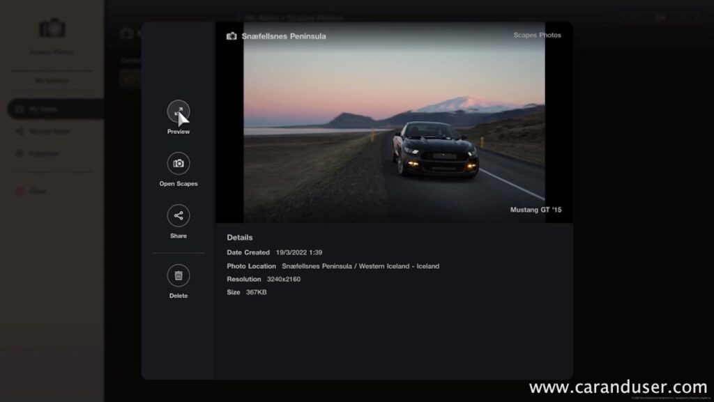Click the Photo Location value text
This screenshot has height=402, width=714.
tap(360, 266)
